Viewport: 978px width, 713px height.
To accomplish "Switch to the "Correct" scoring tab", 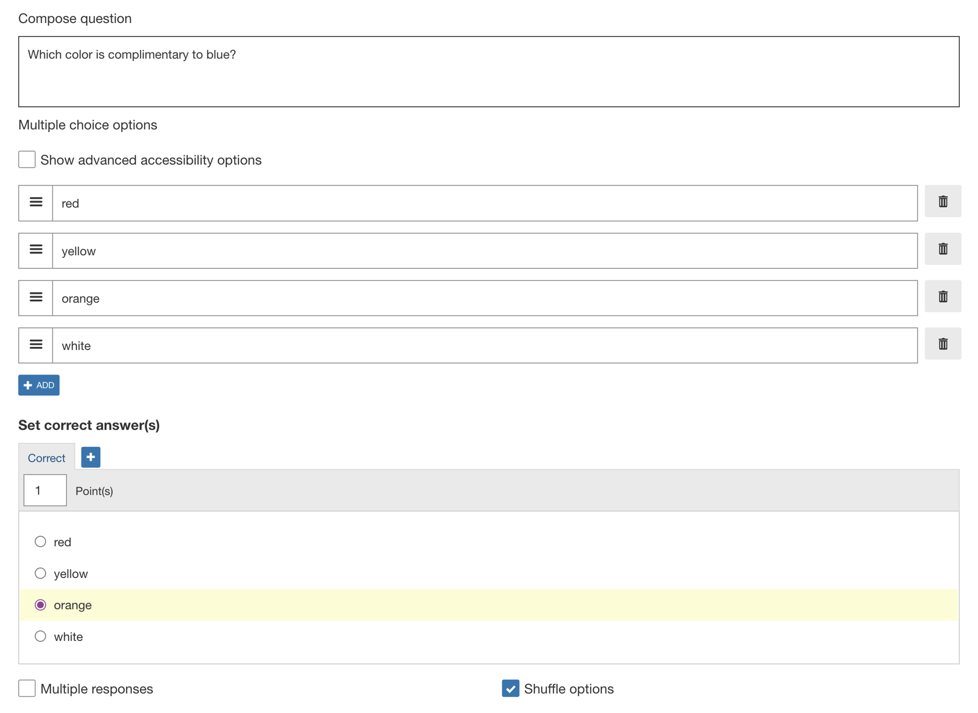I will click(x=46, y=458).
